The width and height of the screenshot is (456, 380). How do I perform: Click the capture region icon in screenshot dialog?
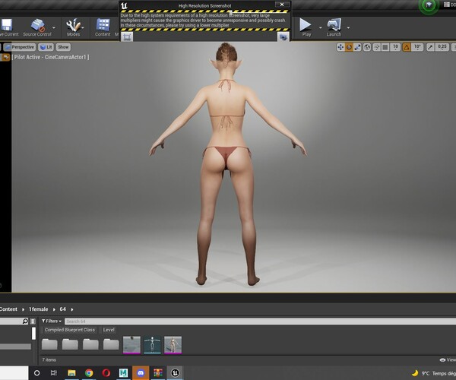(127, 36)
